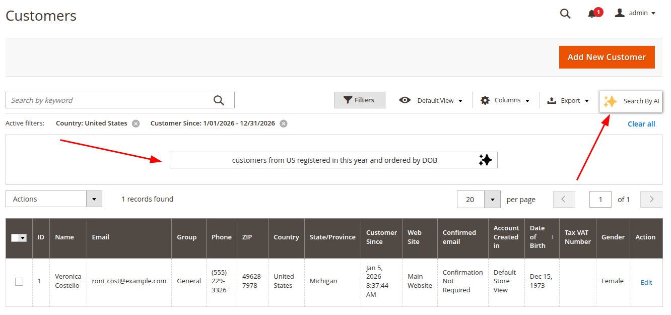The height and width of the screenshot is (315, 671).
Task: Remove the Country: United States filter
Action: pyautogui.click(x=136, y=123)
